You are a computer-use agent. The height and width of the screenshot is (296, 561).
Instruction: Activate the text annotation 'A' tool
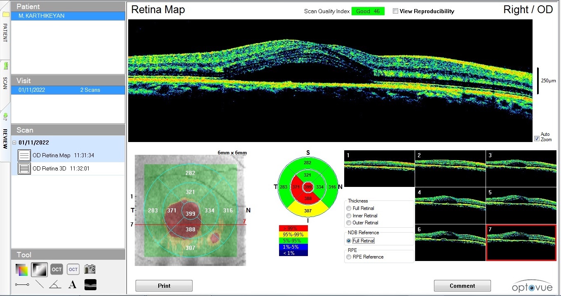point(73,284)
